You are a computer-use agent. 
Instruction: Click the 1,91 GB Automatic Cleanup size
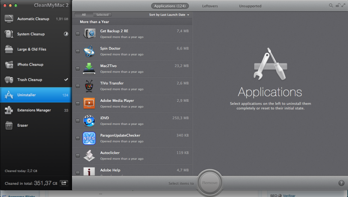62,19
